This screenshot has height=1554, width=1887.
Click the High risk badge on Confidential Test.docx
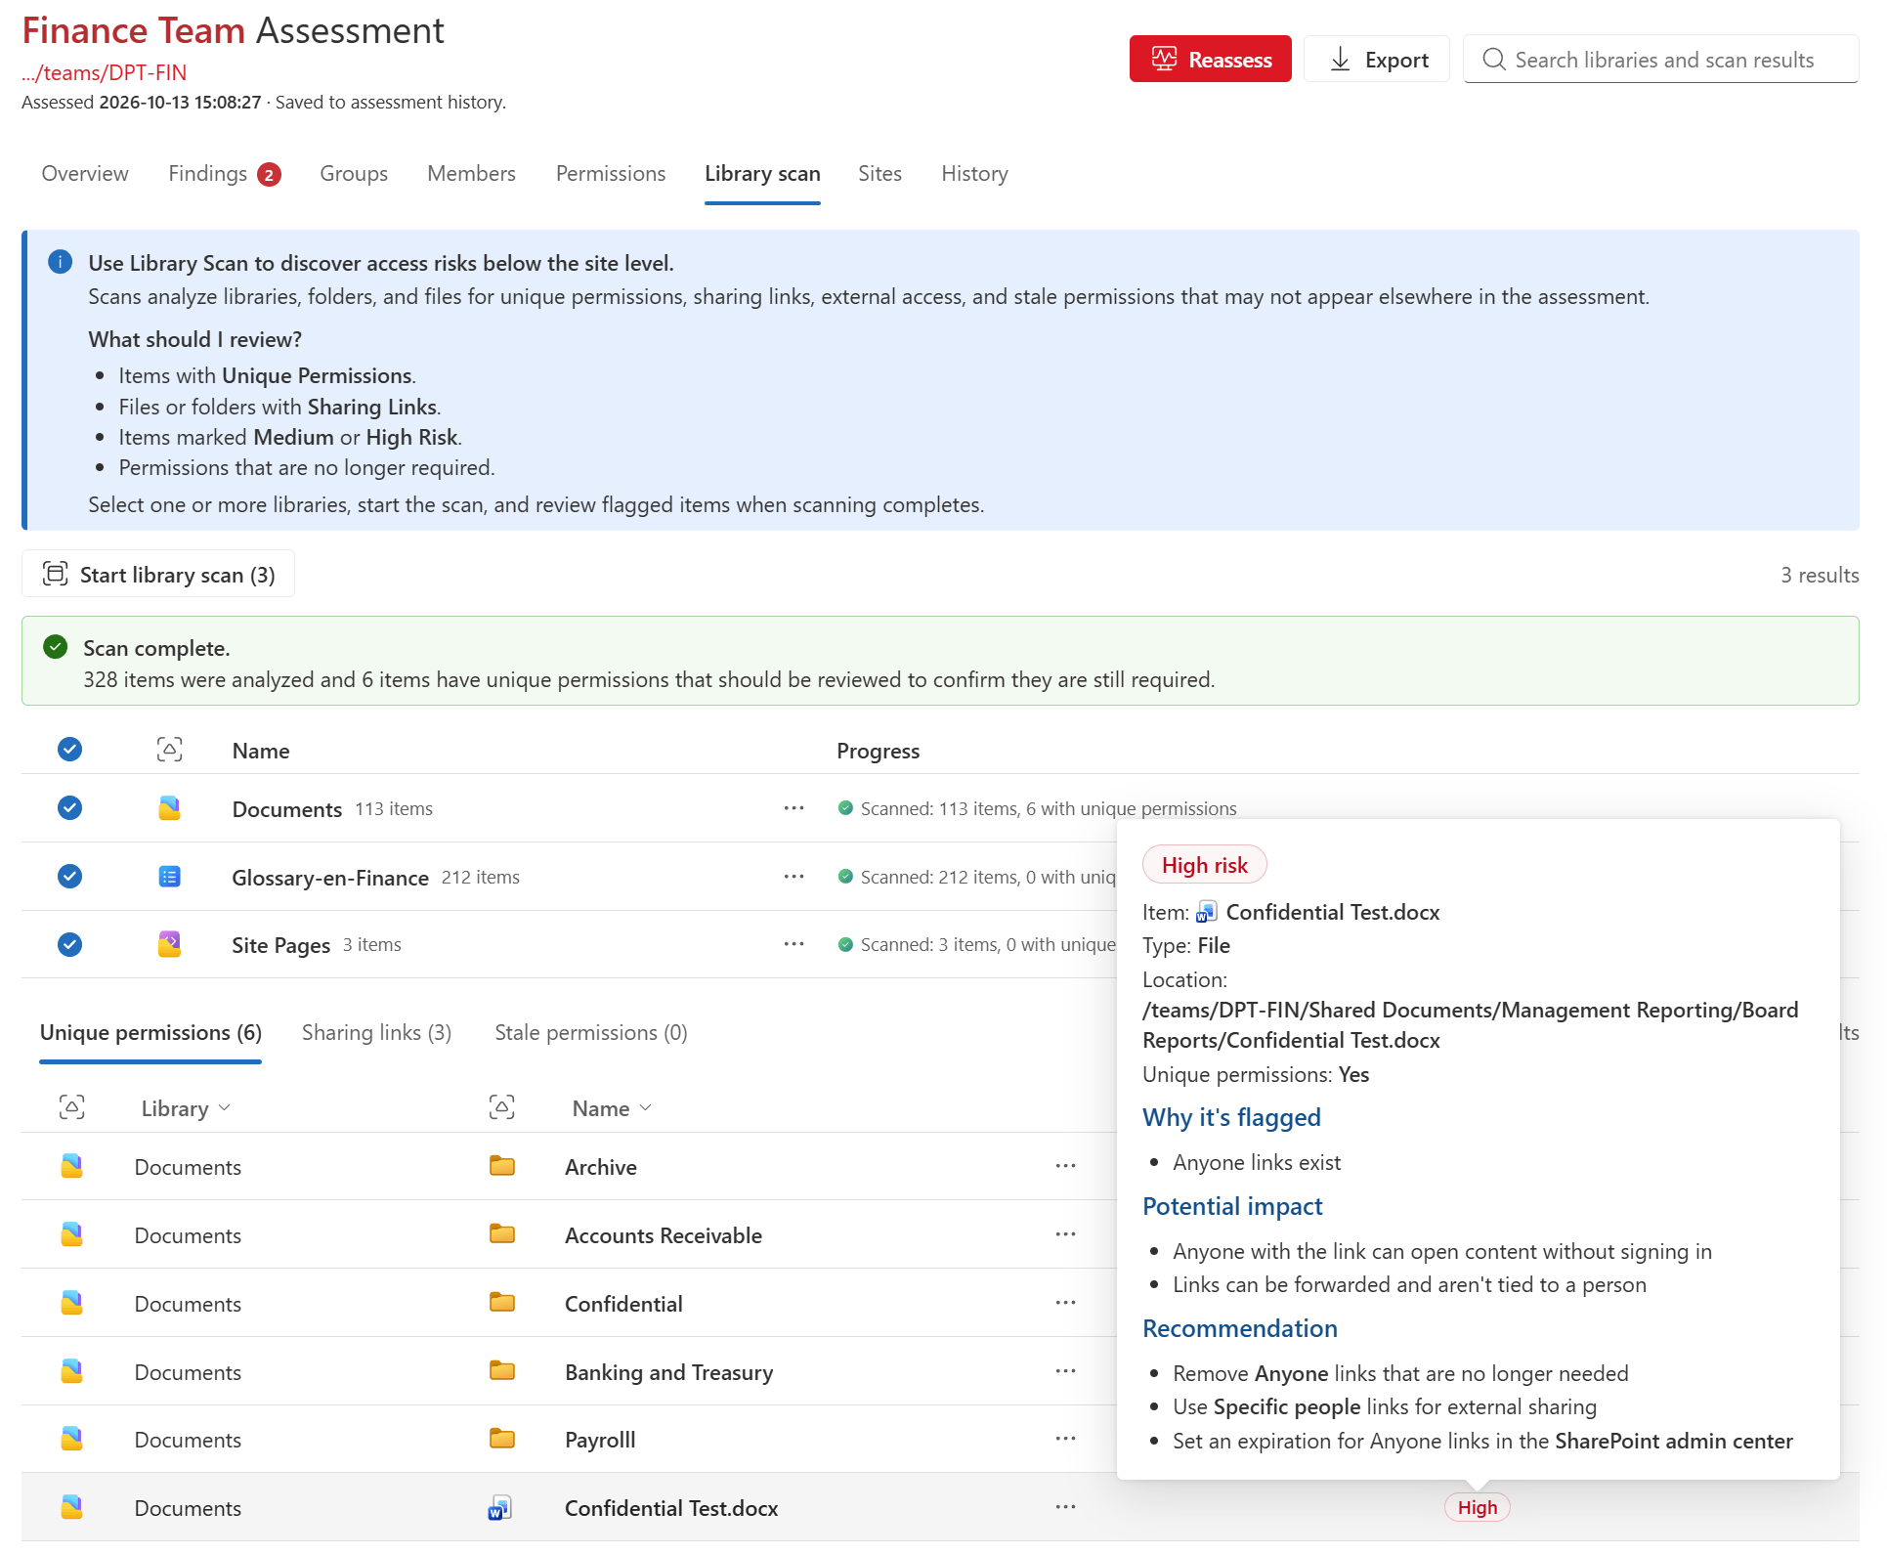tap(1477, 1508)
